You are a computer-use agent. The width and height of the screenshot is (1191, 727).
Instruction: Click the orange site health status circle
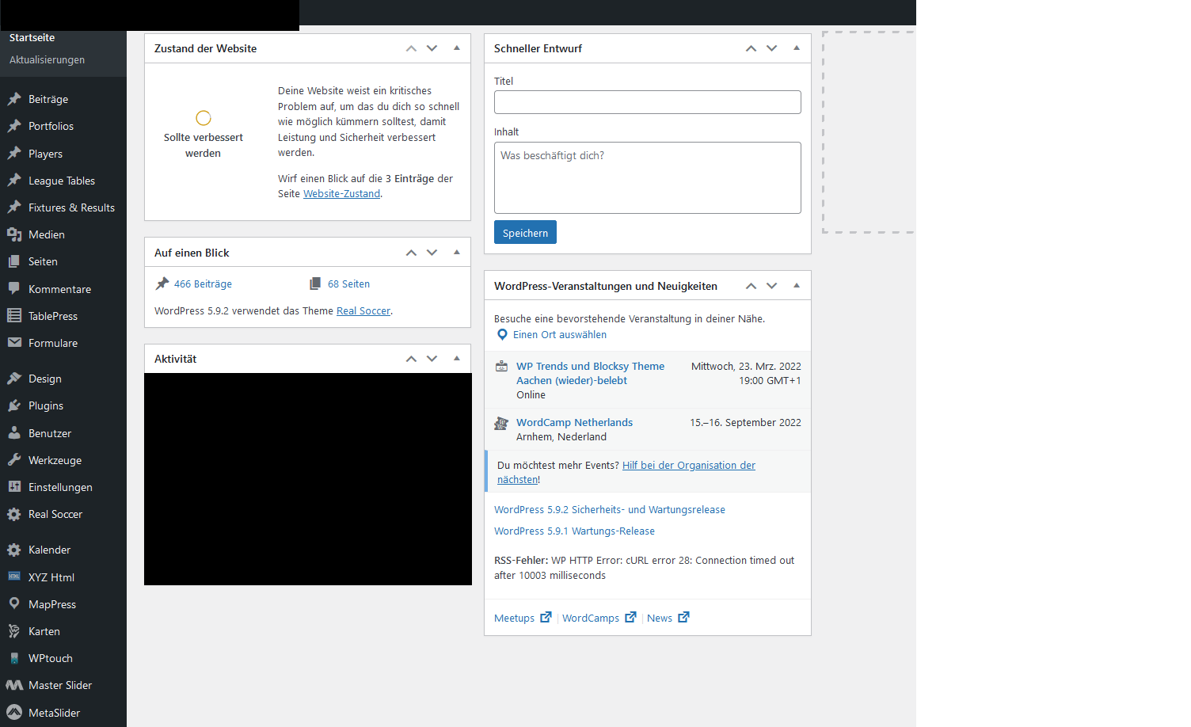pos(204,118)
